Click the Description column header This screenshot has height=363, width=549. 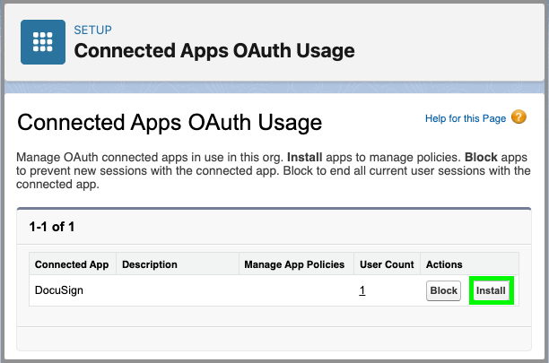[150, 264]
